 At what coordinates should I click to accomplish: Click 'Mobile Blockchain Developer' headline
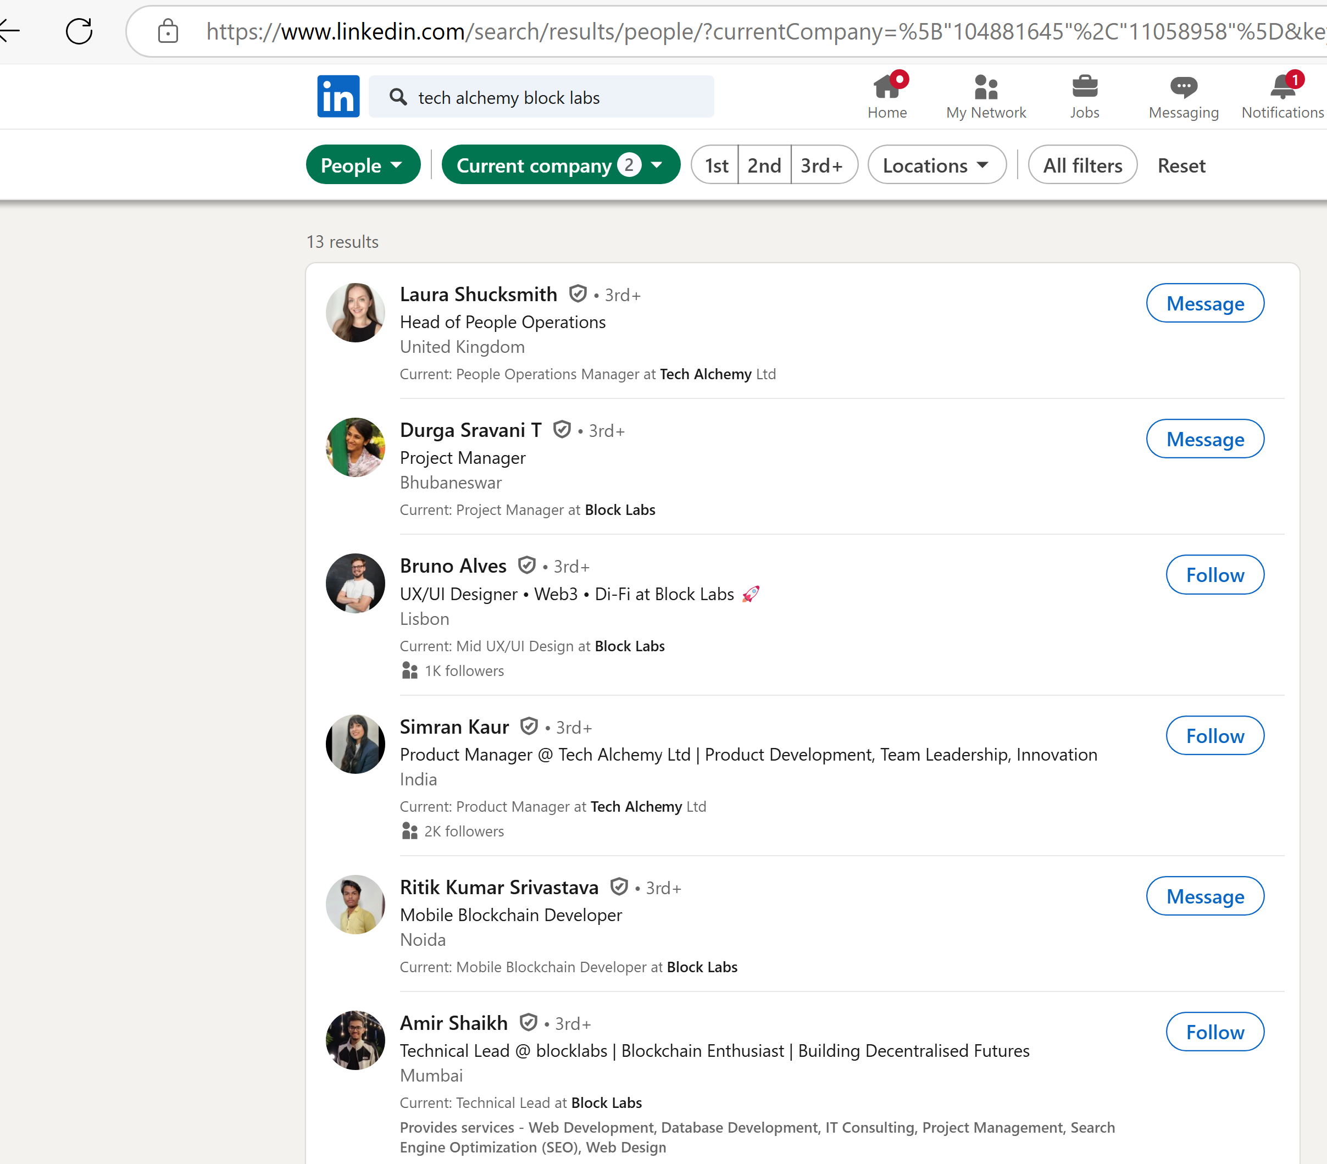(x=511, y=914)
